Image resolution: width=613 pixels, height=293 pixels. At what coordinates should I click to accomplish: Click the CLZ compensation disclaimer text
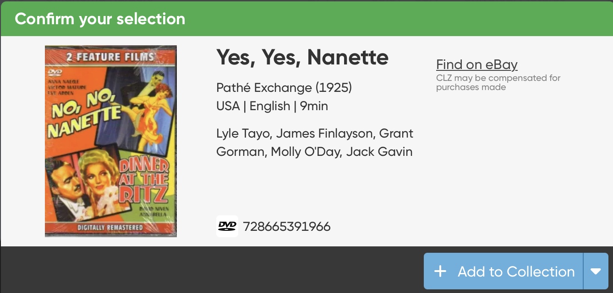[498, 83]
